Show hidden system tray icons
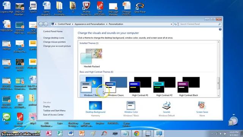 pos(212,134)
